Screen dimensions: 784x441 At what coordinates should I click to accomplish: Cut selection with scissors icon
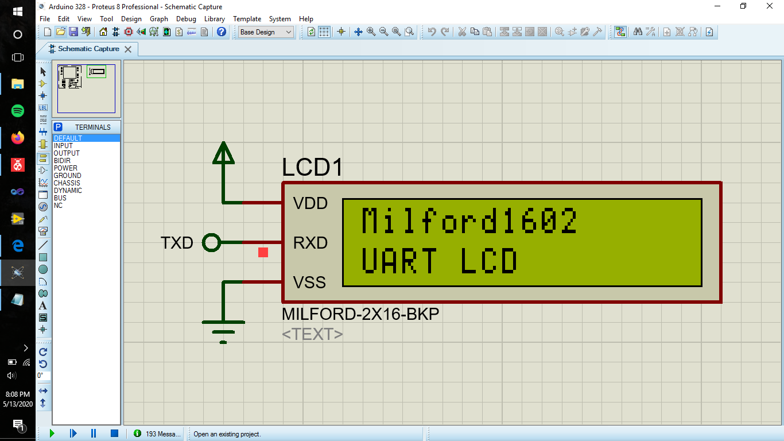pos(461,32)
